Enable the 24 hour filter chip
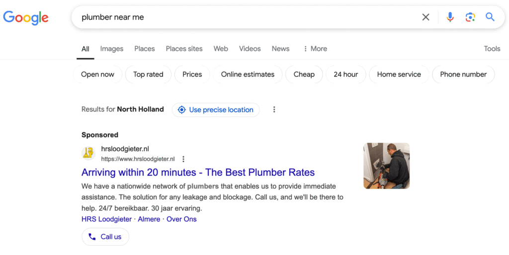Viewport: 509px width, 255px height. [345, 74]
